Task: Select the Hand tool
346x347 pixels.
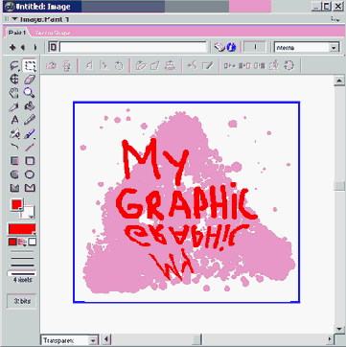Action: point(14,93)
